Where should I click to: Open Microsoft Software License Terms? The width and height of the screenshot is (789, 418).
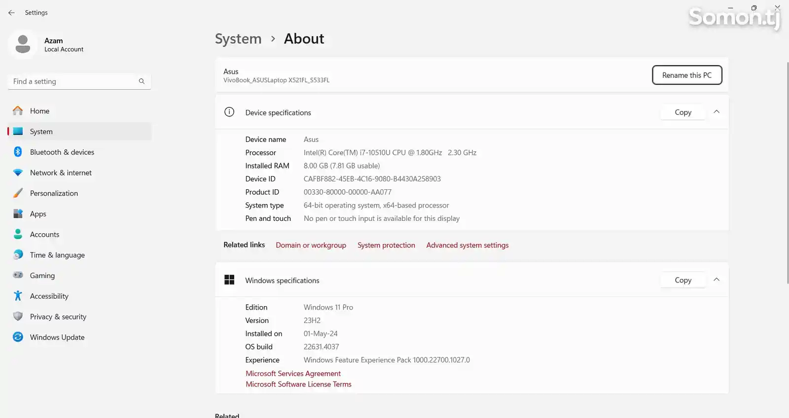(x=298, y=384)
